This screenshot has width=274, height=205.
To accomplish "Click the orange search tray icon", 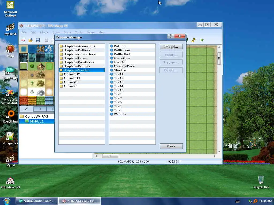I will click(x=255, y=201).
